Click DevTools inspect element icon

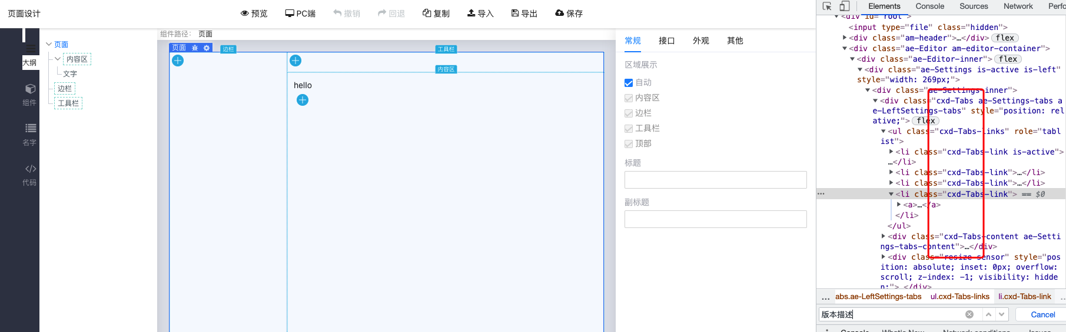[x=827, y=6]
